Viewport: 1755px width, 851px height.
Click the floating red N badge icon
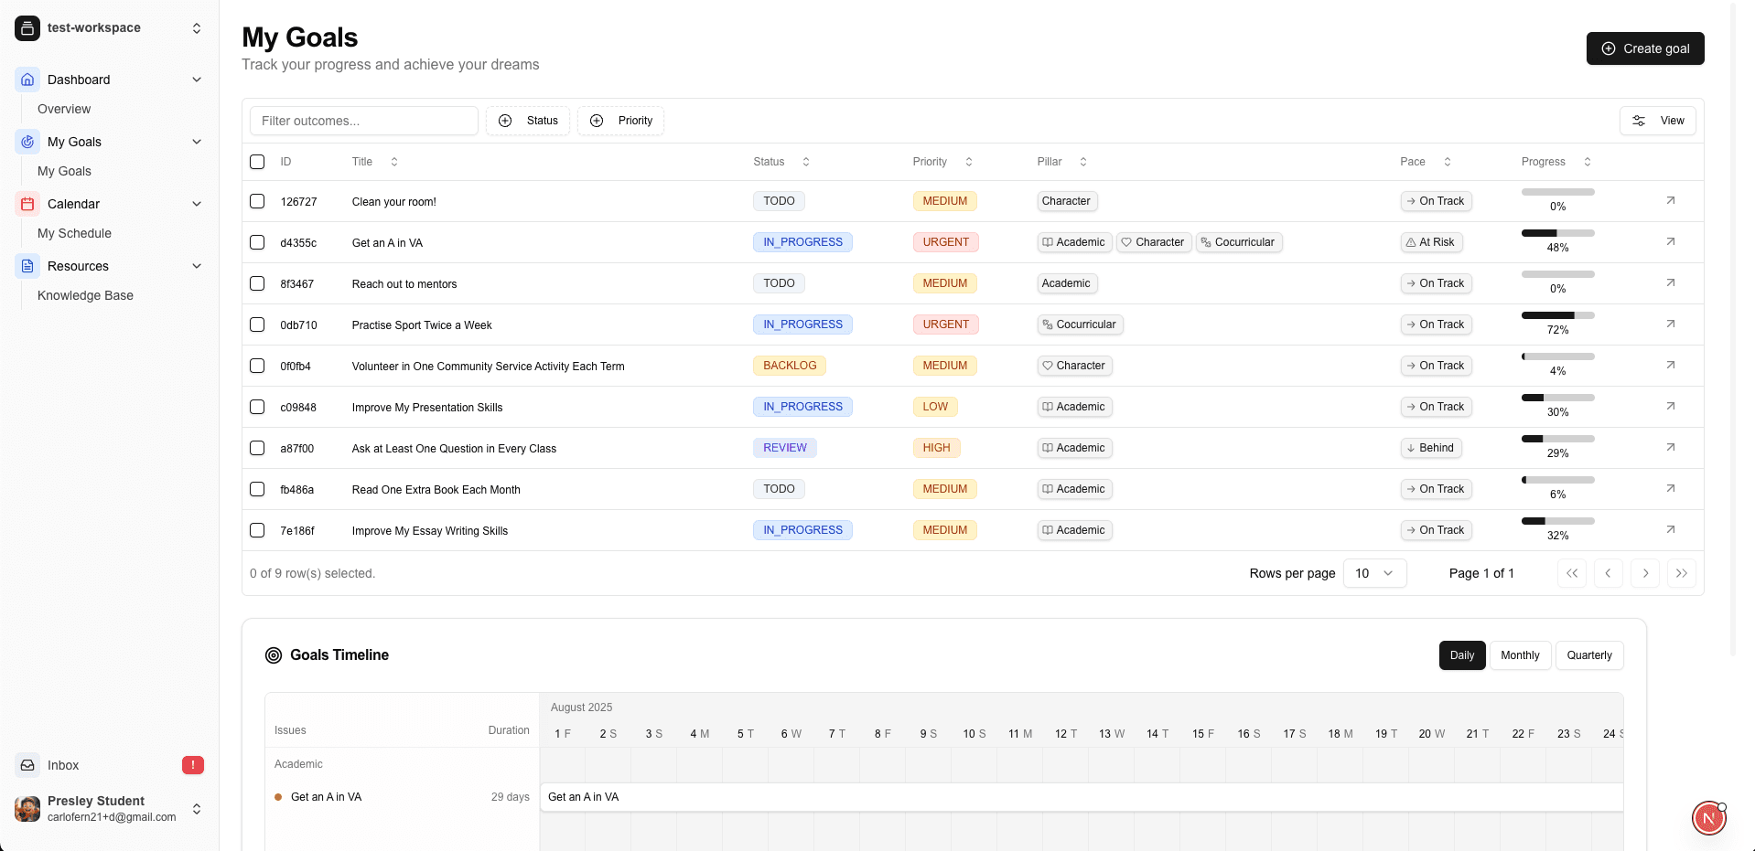[x=1708, y=818]
